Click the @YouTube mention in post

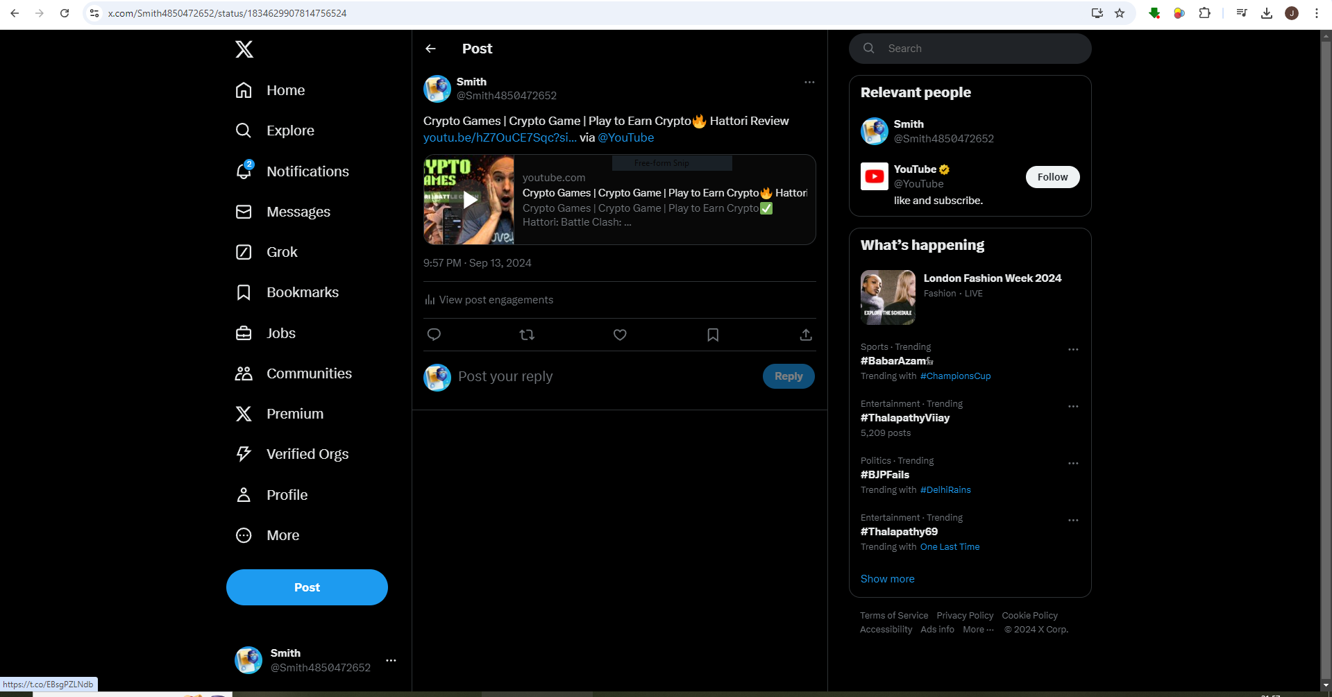626,137
